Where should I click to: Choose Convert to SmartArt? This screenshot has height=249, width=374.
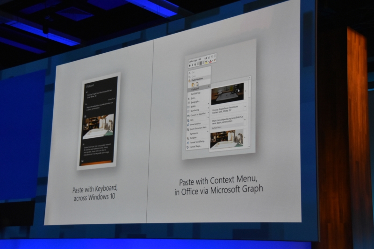pyautogui.click(x=198, y=114)
